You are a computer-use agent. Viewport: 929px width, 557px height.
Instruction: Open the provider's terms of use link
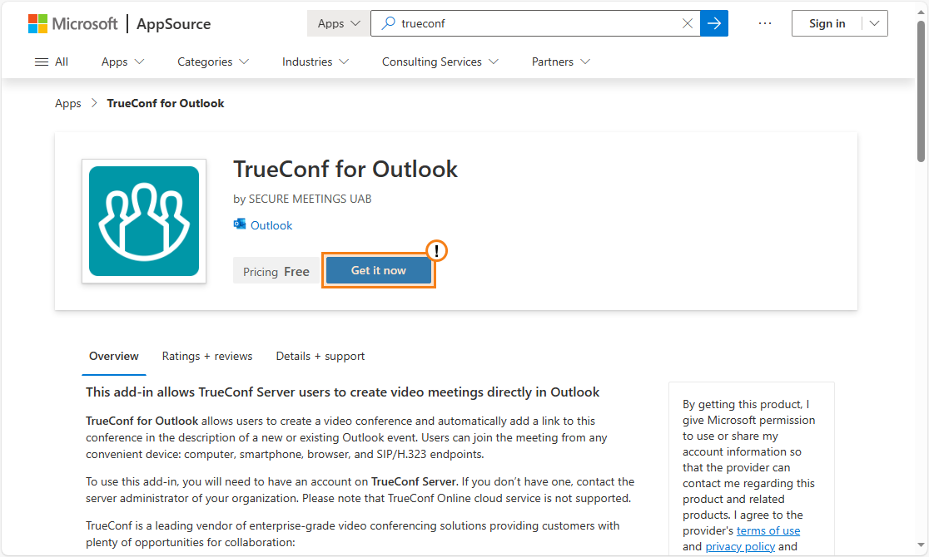coord(768,530)
